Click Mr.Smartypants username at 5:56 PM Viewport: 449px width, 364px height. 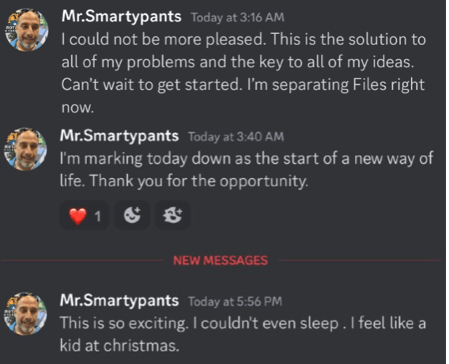tap(119, 301)
